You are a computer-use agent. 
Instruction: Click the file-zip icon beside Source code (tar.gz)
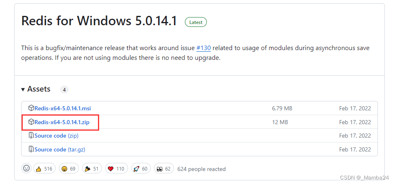click(x=31, y=149)
